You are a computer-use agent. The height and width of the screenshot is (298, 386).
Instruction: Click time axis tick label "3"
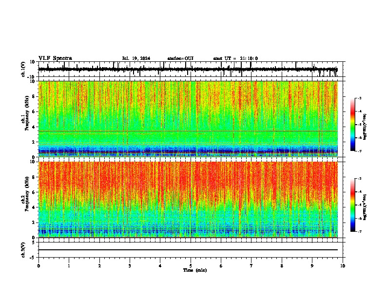pyautogui.click(x=130, y=266)
